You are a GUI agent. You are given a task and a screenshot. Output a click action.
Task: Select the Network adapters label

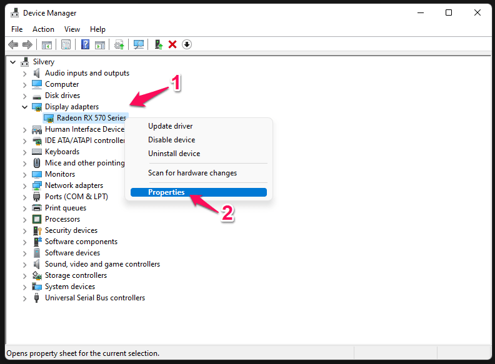74,185
